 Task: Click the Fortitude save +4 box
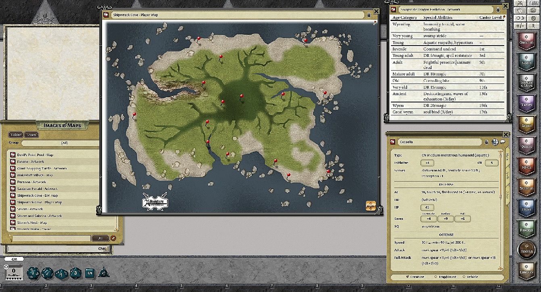pos(428,219)
